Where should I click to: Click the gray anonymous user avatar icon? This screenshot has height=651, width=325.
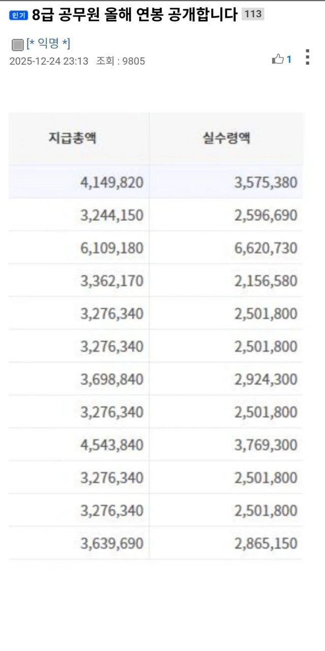point(17,45)
